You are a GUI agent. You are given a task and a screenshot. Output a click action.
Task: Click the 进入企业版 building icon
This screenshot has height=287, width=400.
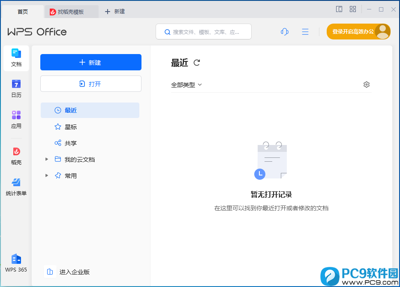coord(50,272)
